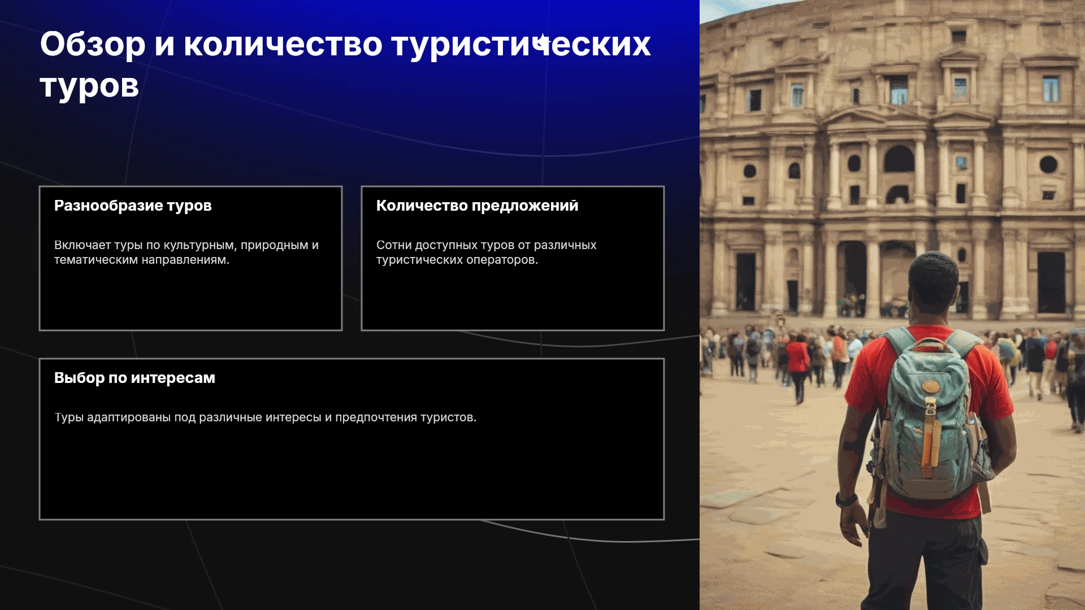Image resolution: width=1085 pixels, height=610 pixels.
Task: Click the text "туристических операторов."
Action: pyautogui.click(x=457, y=260)
